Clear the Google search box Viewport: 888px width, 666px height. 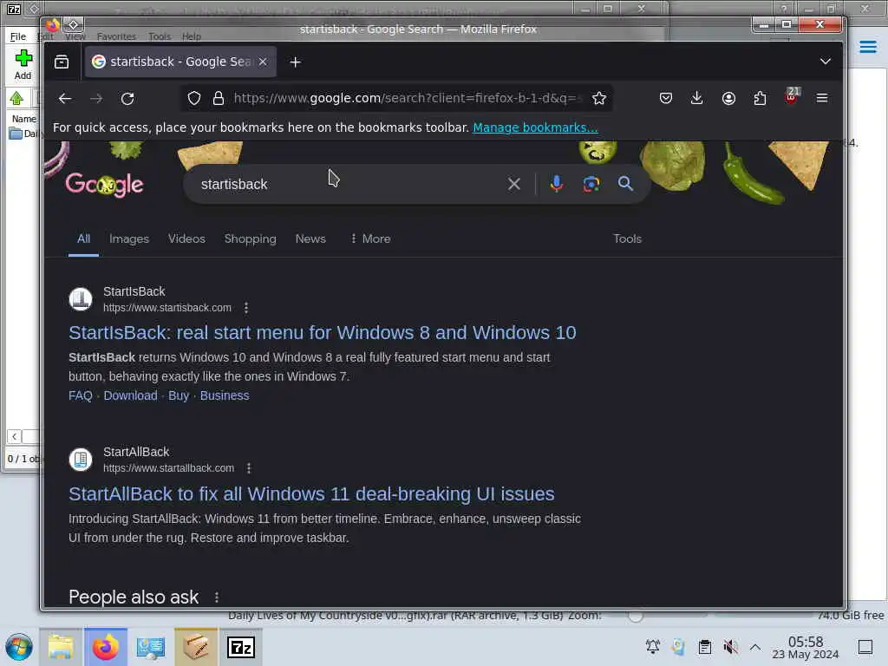pyautogui.click(x=514, y=184)
